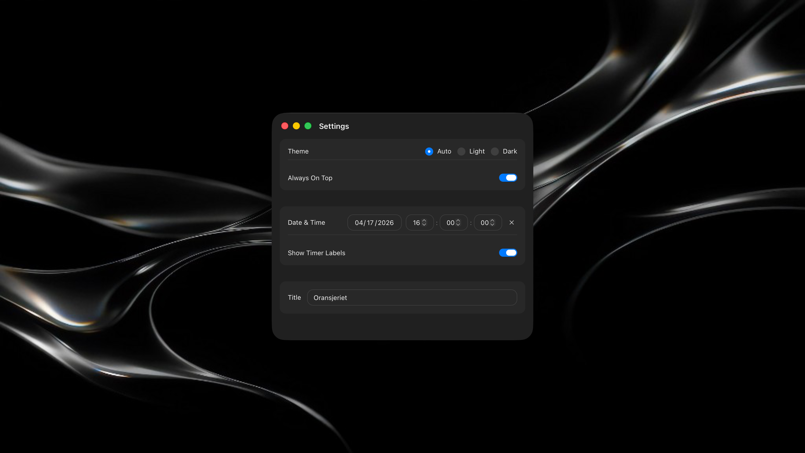Click the hours stepper down arrow
The width and height of the screenshot is (805, 453).
(x=424, y=225)
